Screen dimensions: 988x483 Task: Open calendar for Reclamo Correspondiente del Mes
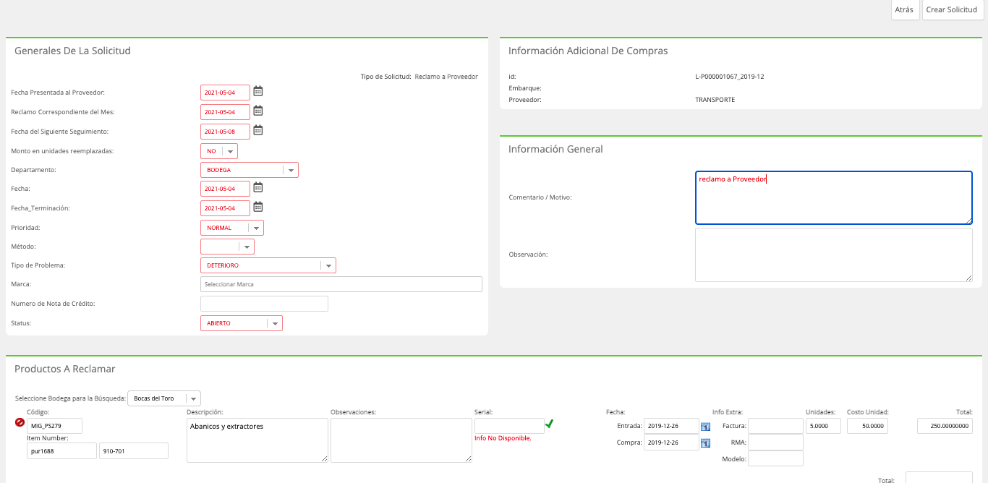point(258,111)
